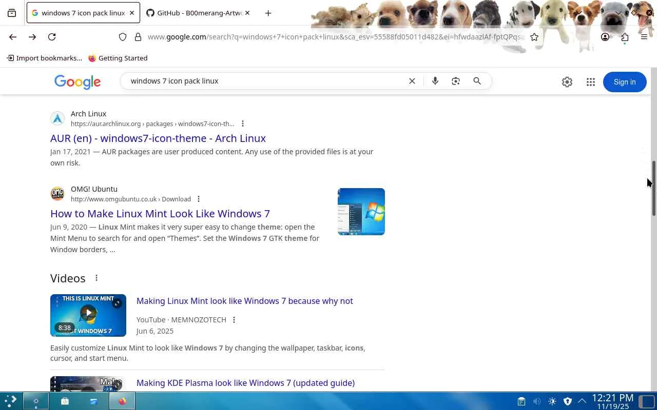Image resolution: width=657 pixels, height=410 pixels.
Task: Bookmark this page with the star icon
Action: (x=534, y=37)
